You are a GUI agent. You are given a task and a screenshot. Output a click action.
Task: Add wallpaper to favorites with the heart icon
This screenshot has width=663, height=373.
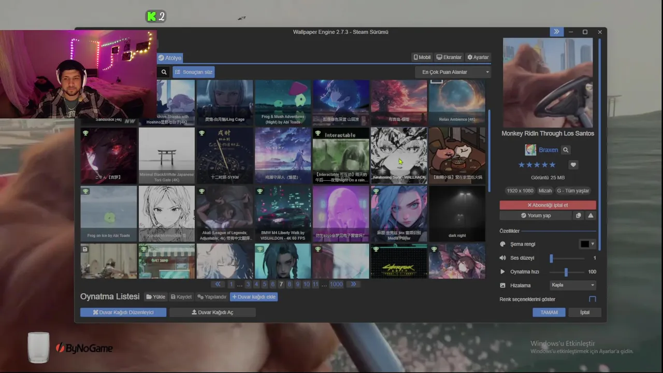point(573,165)
